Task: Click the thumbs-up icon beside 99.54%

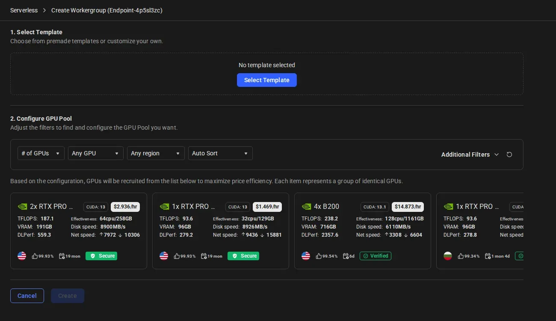Action: click(319, 256)
